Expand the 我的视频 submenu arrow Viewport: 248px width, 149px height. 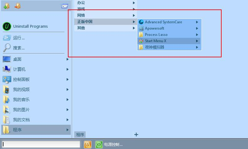coord(68,89)
